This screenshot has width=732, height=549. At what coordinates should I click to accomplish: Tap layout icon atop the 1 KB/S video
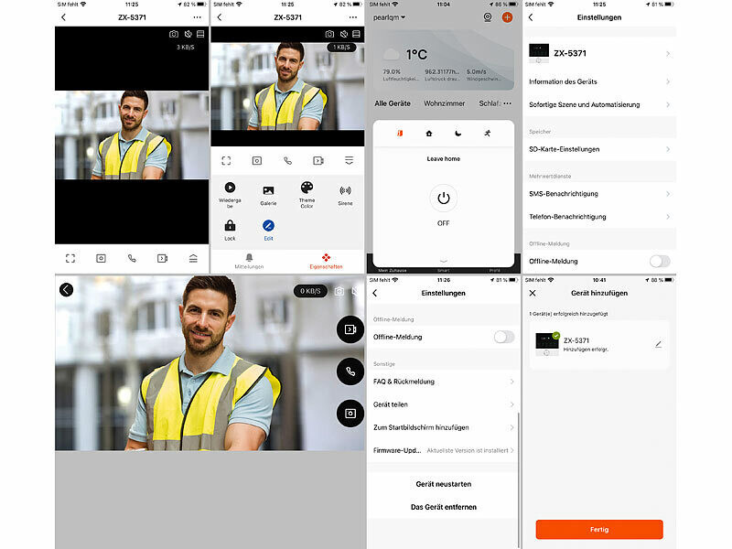(356, 34)
